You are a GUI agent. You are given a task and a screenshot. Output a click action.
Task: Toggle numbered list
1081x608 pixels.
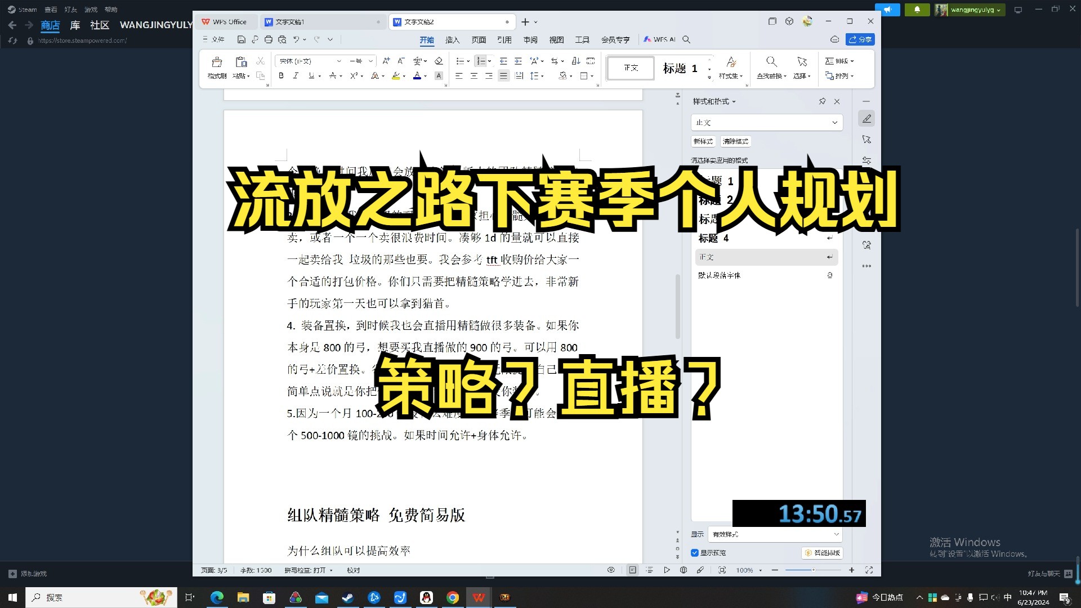point(480,61)
